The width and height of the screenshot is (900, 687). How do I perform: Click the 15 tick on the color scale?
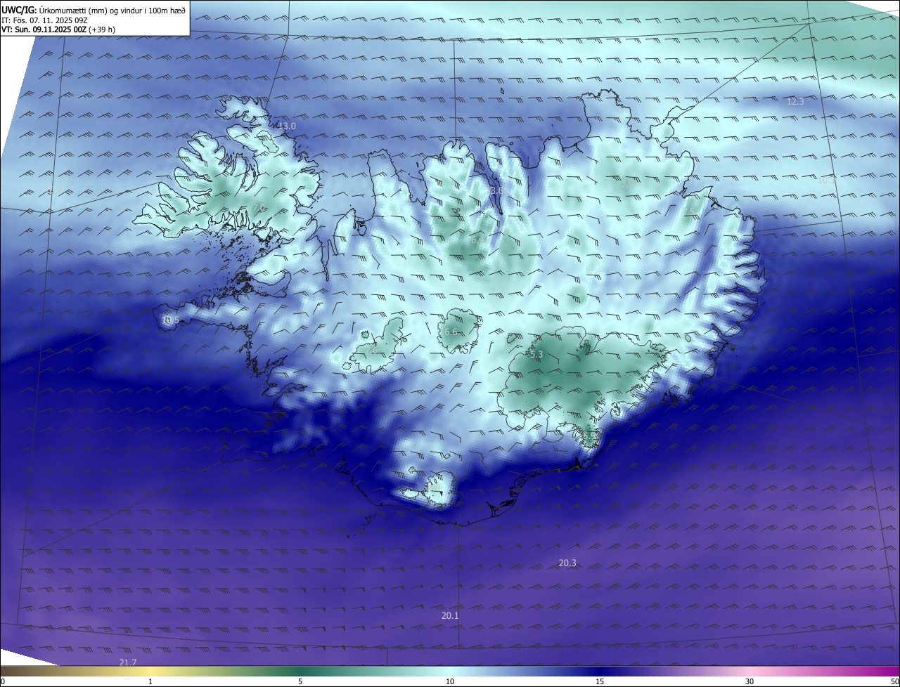(x=600, y=682)
